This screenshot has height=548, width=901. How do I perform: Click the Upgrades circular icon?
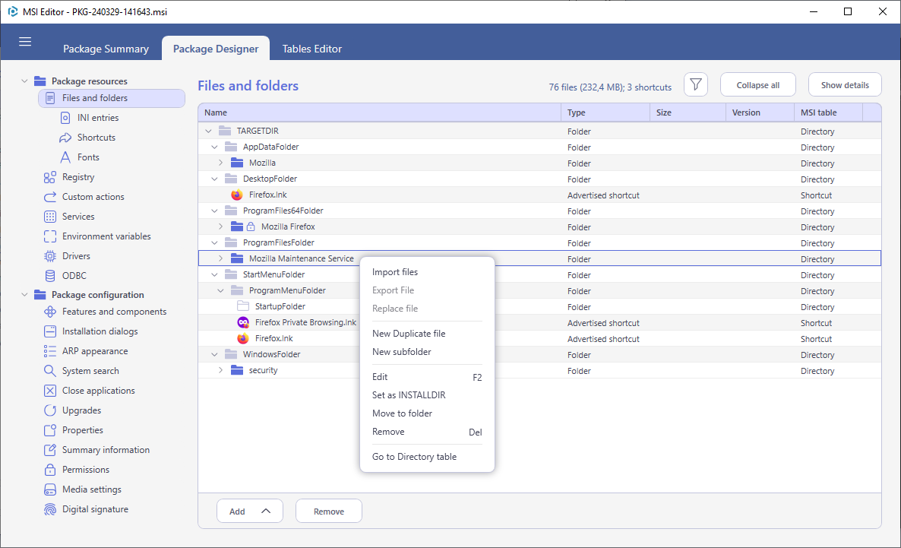click(x=50, y=410)
